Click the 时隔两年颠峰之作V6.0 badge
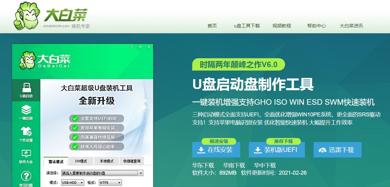 pos(238,65)
